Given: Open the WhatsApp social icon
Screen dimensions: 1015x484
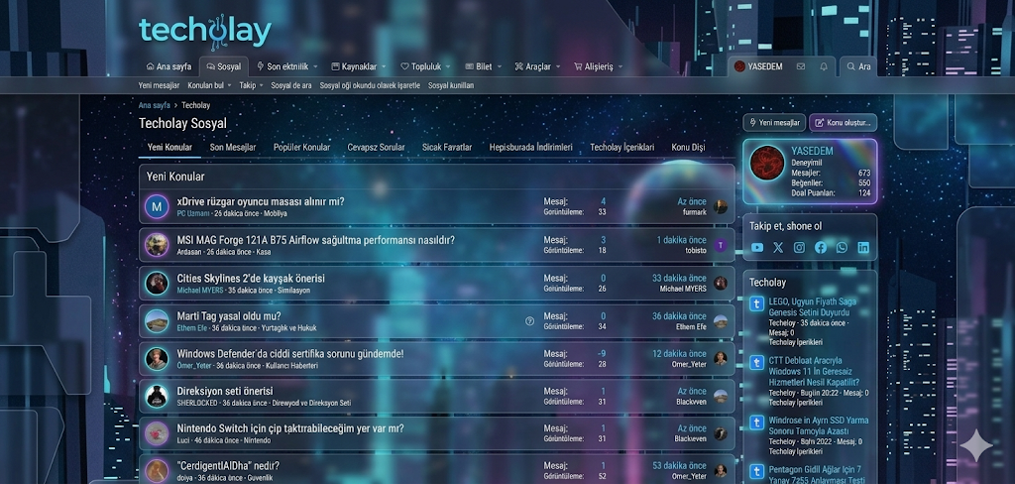Looking at the screenshot, I should pos(842,248).
